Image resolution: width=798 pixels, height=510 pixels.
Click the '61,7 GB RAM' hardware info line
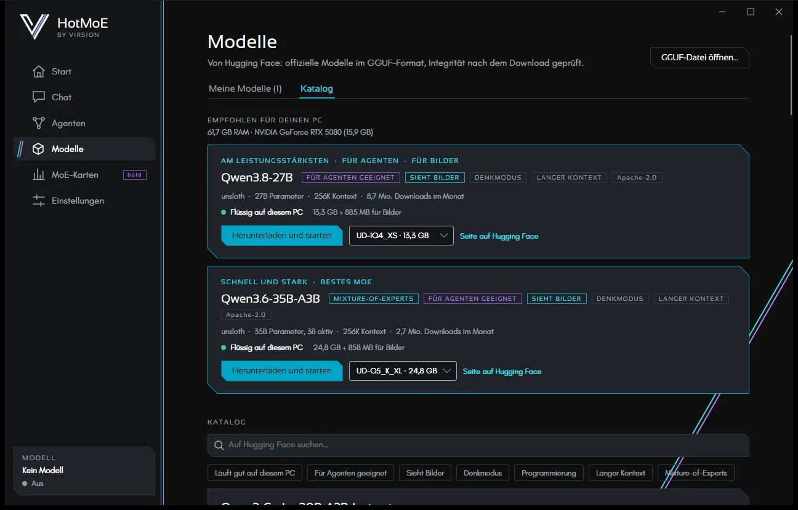[290, 132]
